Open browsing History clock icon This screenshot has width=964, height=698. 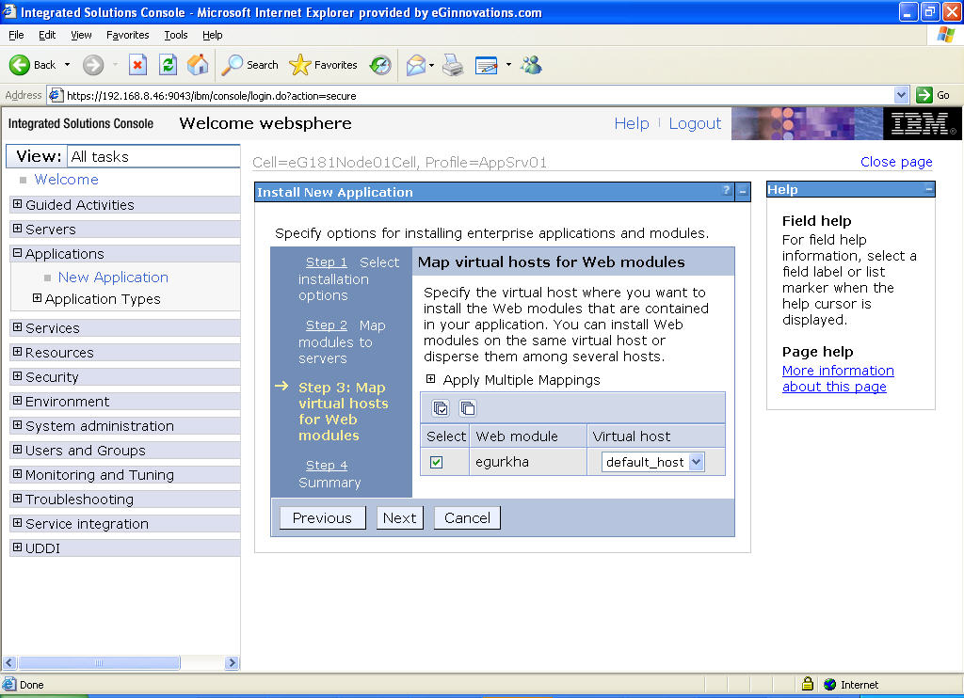click(x=380, y=65)
